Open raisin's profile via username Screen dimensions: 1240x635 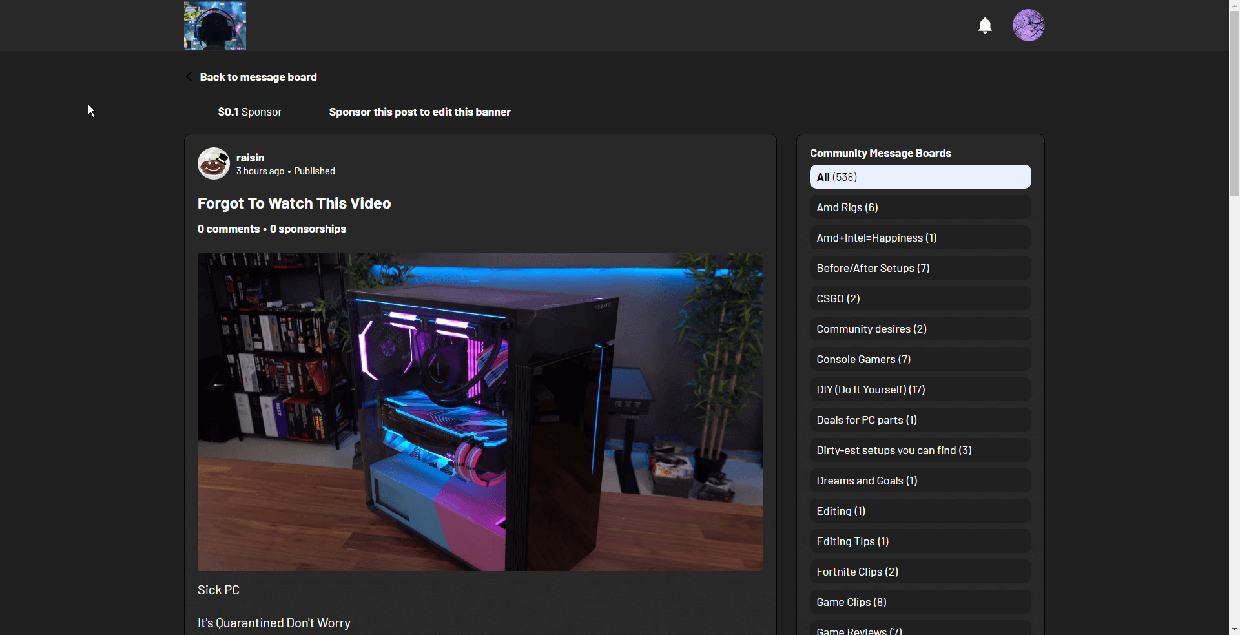[249, 157]
